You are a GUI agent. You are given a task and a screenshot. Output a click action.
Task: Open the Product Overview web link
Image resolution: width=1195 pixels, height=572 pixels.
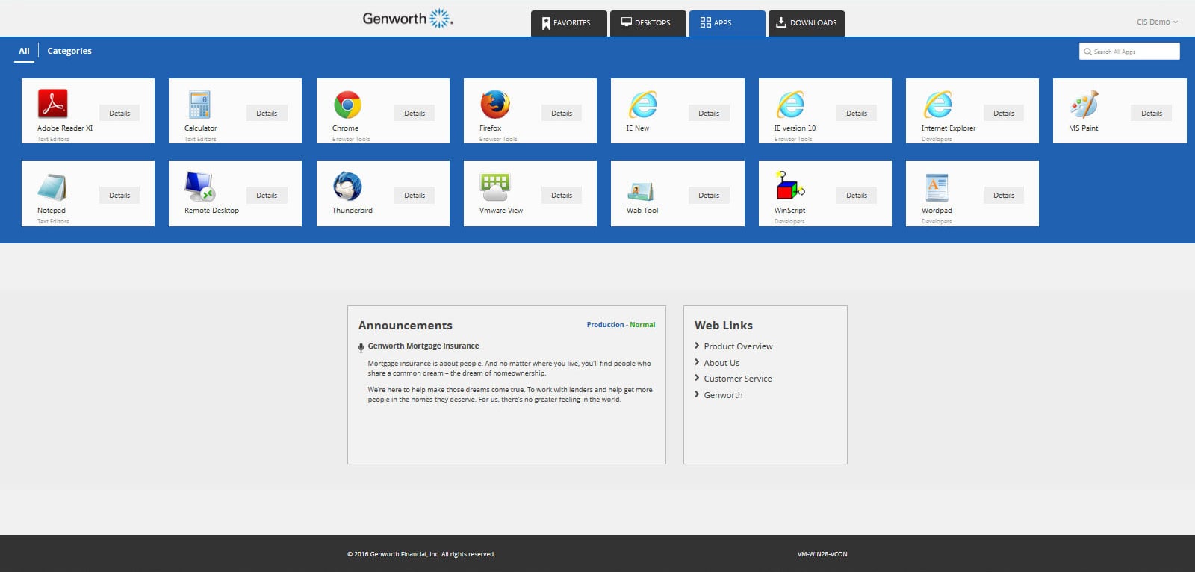pyautogui.click(x=738, y=346)
